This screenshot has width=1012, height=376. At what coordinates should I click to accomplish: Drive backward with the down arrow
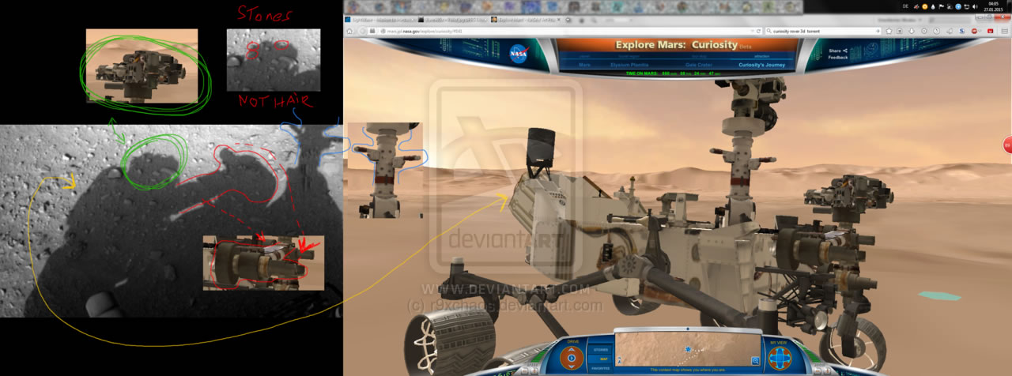point(572,367)
